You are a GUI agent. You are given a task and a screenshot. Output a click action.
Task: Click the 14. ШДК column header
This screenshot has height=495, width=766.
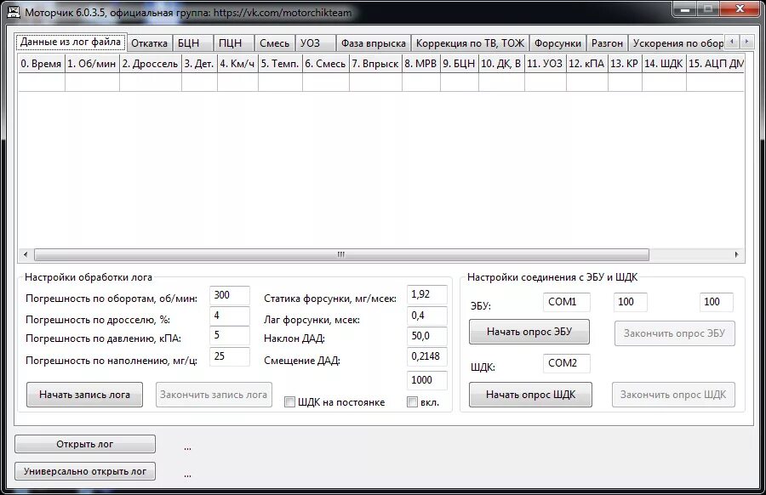point(664,64)
